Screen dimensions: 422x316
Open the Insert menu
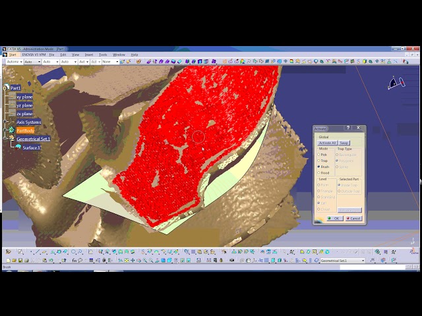pos(89,55)
